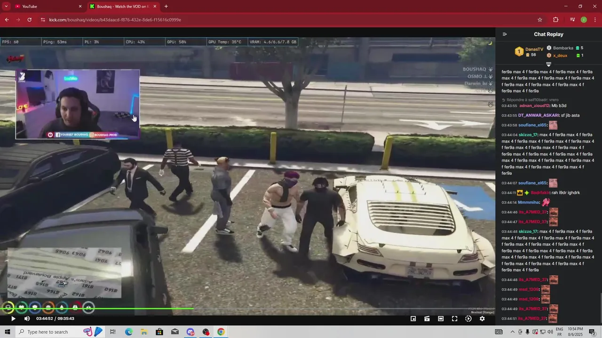Change ENG FR input language
The height and width of the screenshot is (338, 602).
[560, 332]
